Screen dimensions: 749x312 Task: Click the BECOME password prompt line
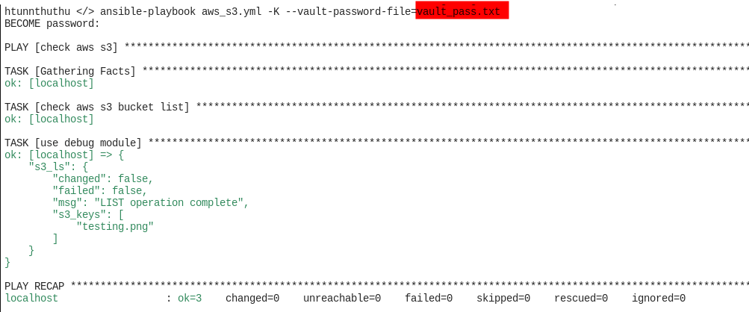52,23
